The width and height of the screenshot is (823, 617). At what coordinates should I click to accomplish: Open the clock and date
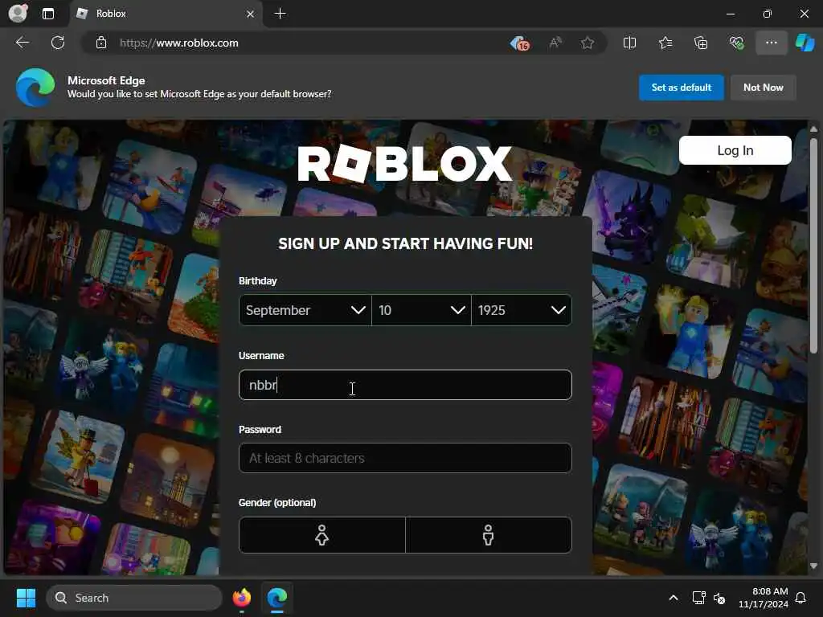[x=764, y=598]
